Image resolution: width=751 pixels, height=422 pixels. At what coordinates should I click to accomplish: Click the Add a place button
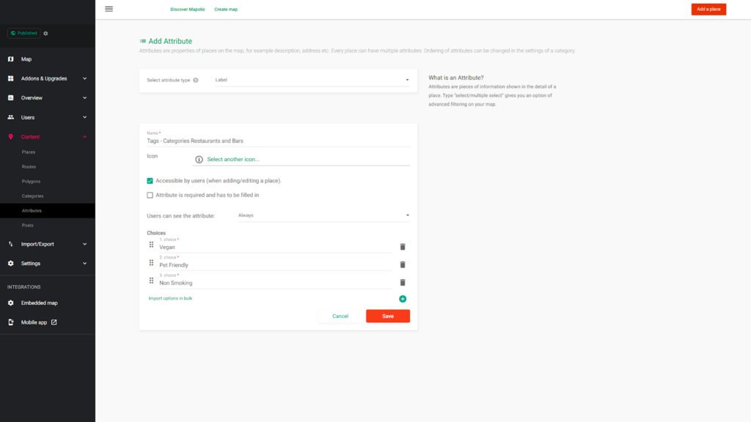708,9
